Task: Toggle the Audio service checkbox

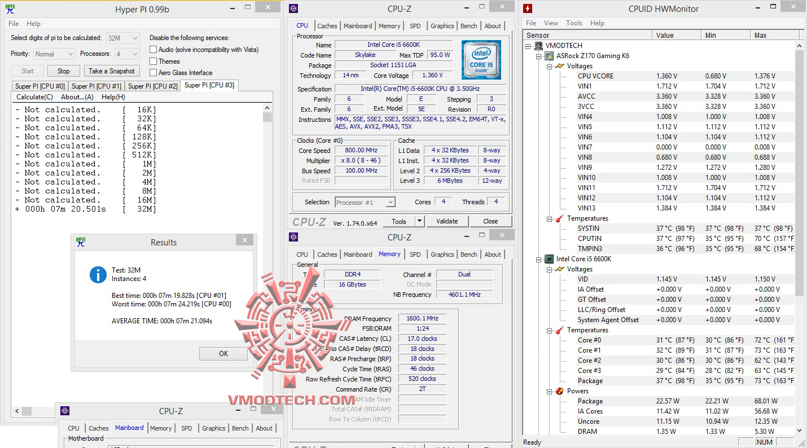Action: tap(153, 50)
